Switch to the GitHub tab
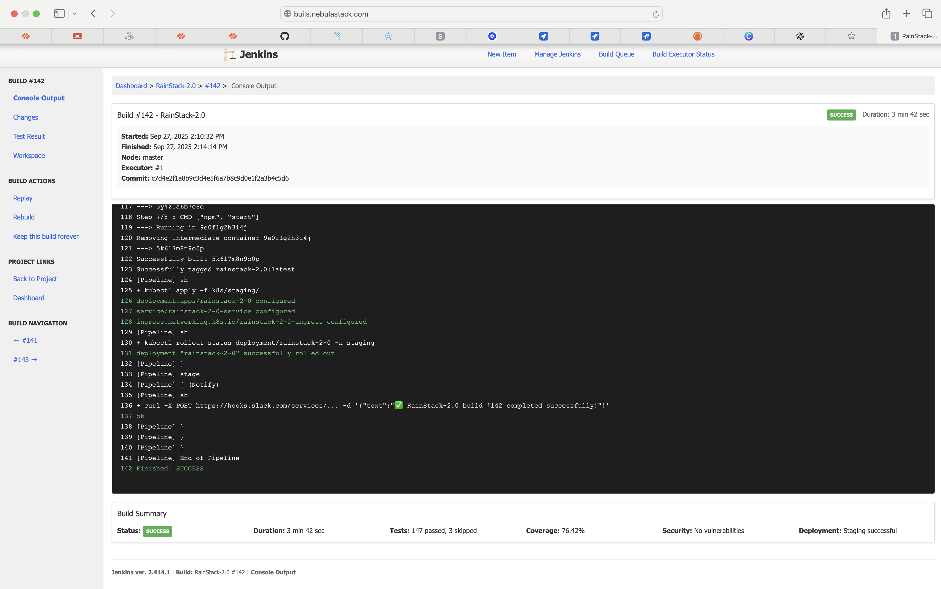 285,36
